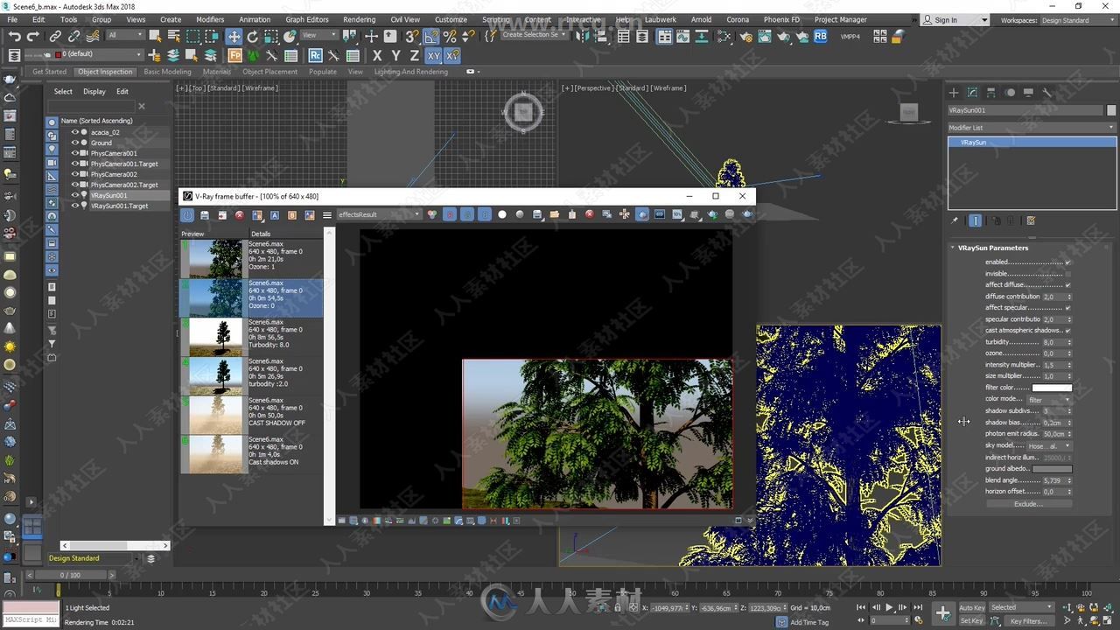Click the Rc RailClone icon
1120x630 pixels.
(315, 55)
